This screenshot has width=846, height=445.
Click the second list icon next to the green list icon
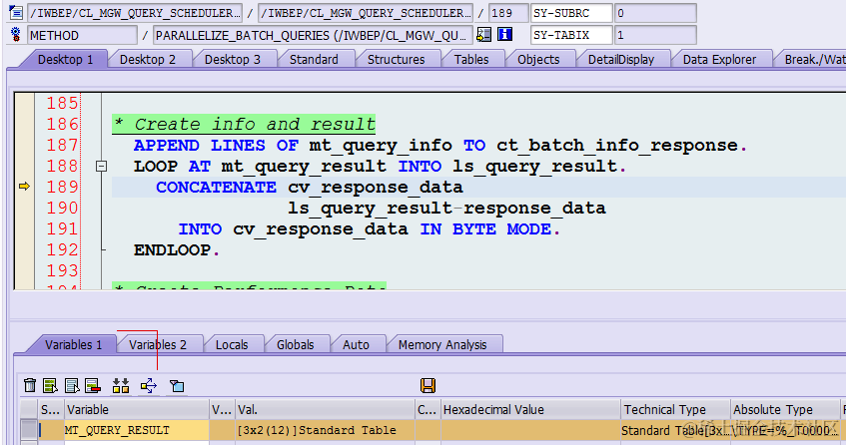tap(71, 385)
